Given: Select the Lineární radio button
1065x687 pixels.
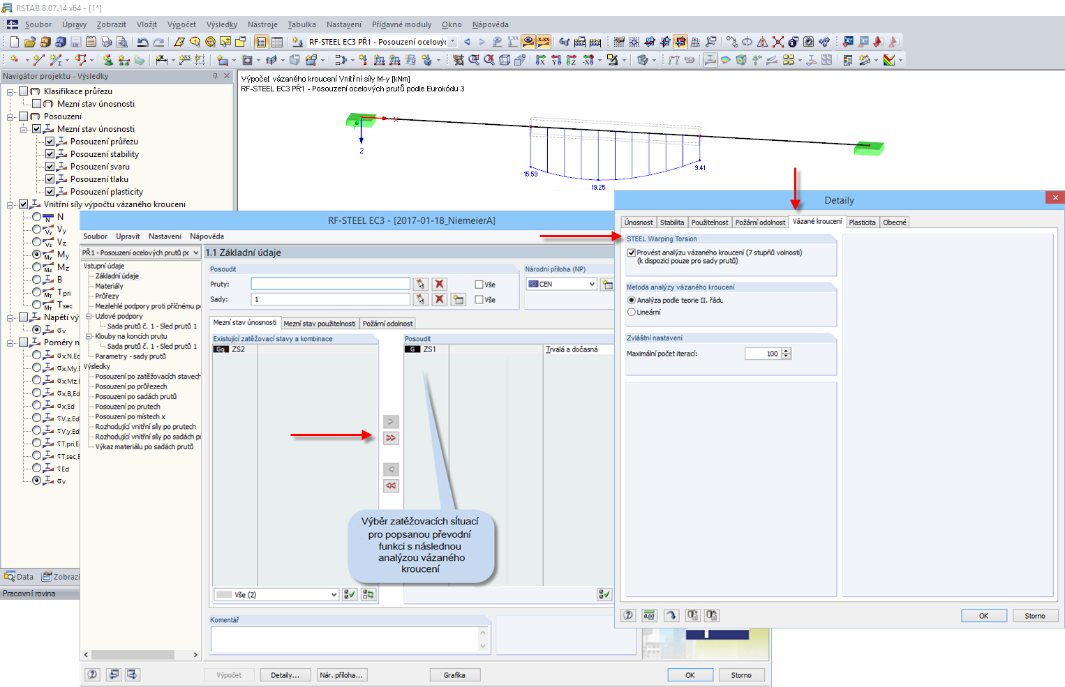Looking at the screenshot, I should point(632,312).
